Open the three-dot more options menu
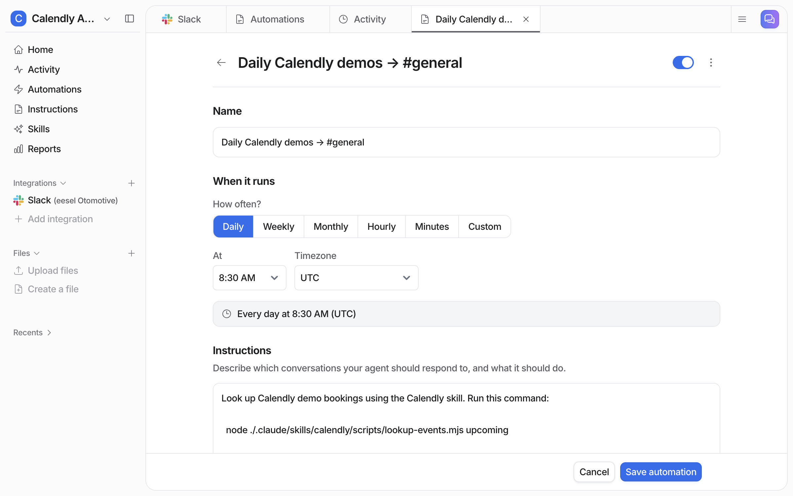Image resolution: width=793 pixels, height=496 pixels. coord(711,62)
